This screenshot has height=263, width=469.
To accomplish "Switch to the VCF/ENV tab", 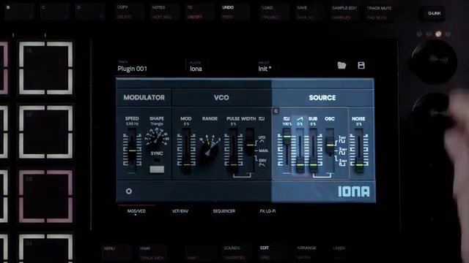I will click(180, 211).
